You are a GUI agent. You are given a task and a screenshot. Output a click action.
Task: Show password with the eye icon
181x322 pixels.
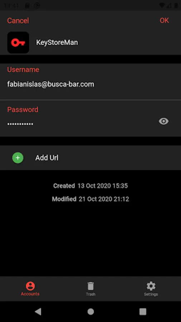pos(163,121)
